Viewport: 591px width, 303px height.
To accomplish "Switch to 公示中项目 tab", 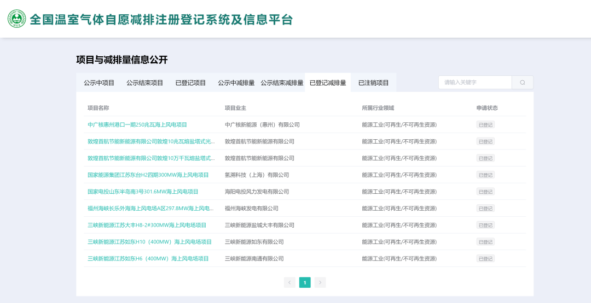I will coord(99,82).
